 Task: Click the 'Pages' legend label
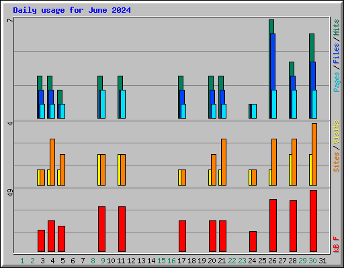[337, 82]
